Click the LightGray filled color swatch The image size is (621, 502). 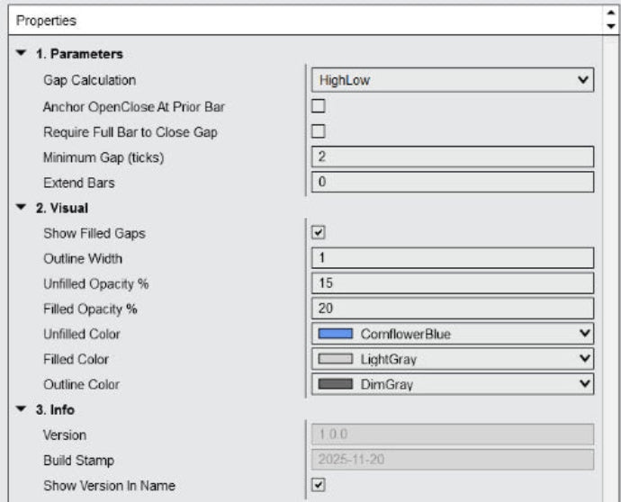(x=335, y=359)
